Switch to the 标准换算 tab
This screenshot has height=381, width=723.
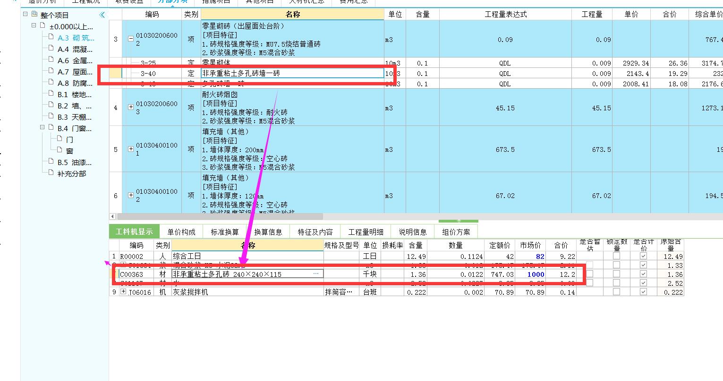[225, 232]
